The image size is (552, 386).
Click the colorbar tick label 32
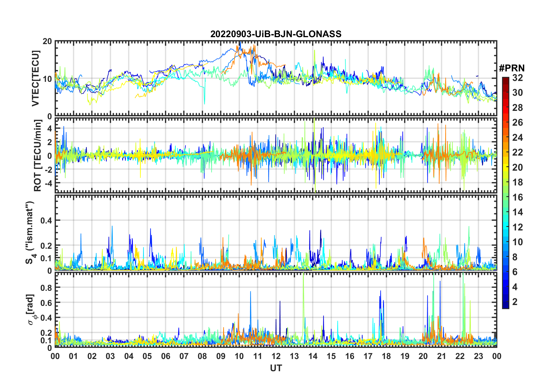click(517, 78)
